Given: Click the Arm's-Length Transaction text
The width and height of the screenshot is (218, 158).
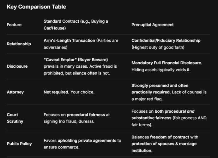Looking at the screenshot, I should [70, 40].
